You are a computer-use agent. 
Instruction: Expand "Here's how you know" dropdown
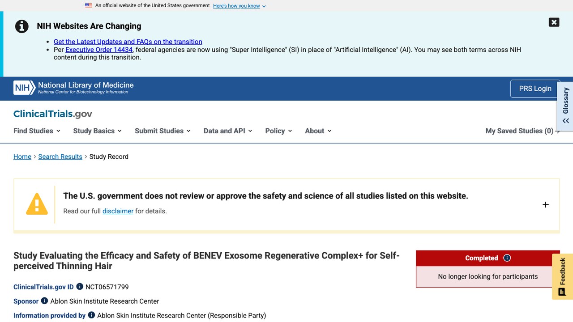coord(239,6)
